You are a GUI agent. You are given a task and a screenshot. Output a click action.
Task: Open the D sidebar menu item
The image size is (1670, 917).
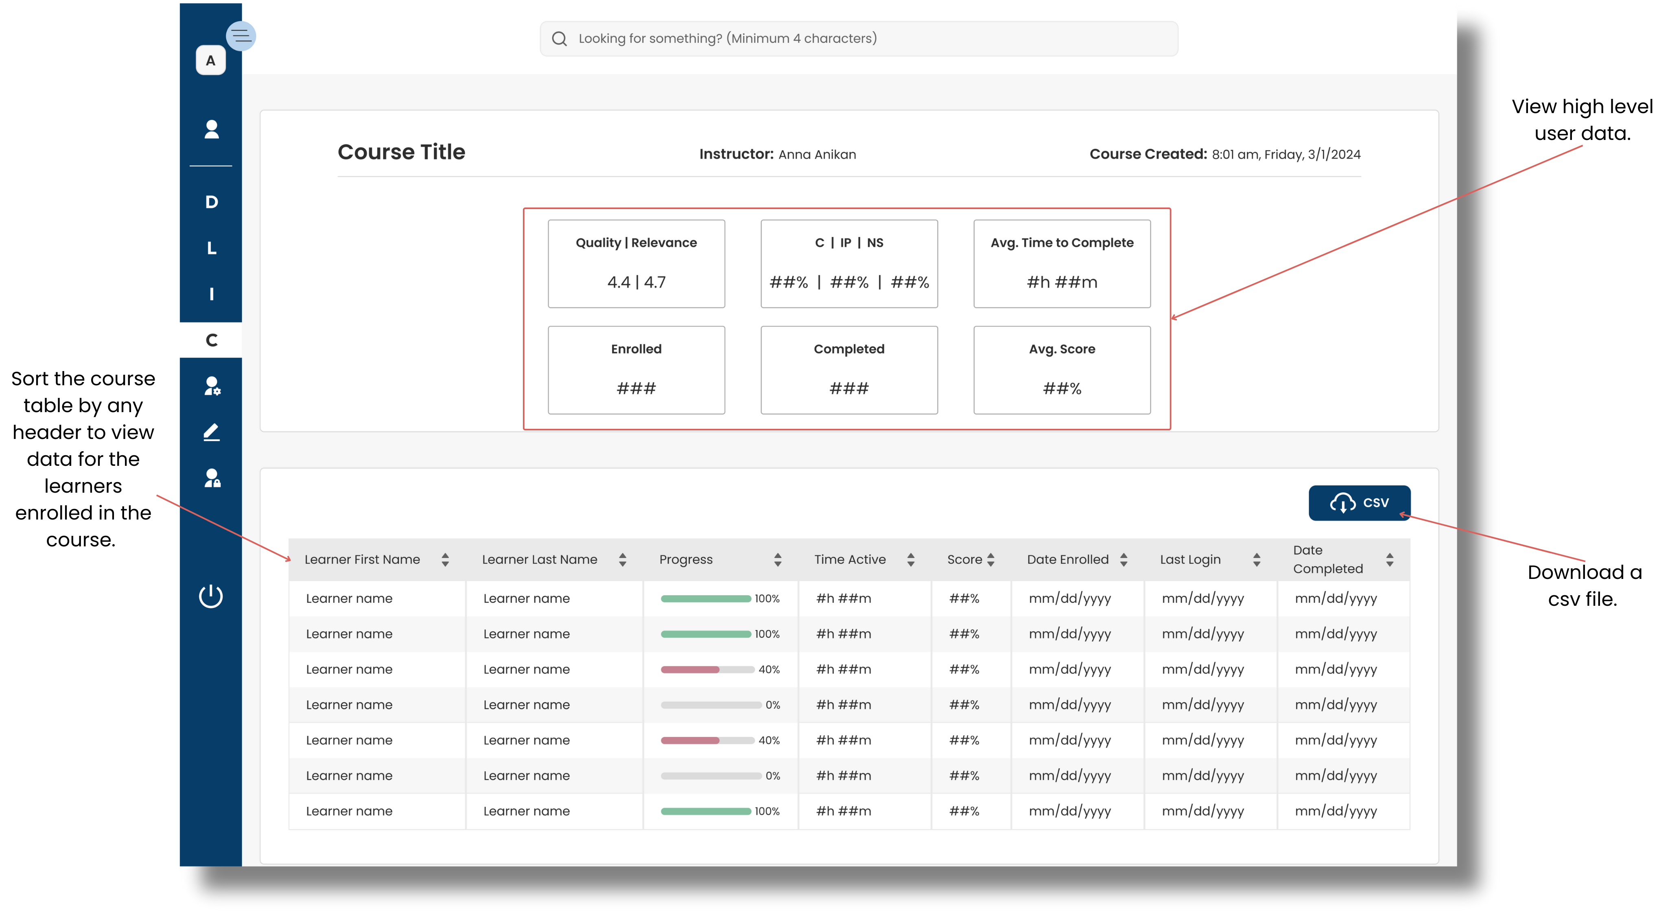(211, 202)
